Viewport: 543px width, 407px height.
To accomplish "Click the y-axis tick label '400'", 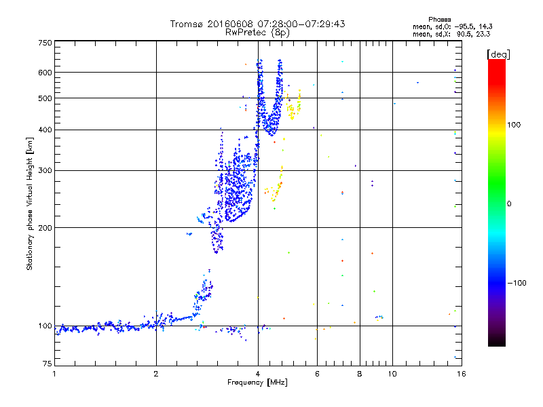I will pyautogui.click(x=45, y=130).
